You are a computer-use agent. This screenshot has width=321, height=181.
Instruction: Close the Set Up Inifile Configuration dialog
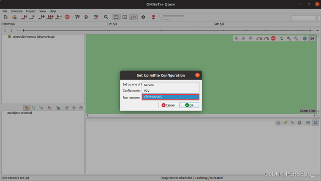point(197,75)
